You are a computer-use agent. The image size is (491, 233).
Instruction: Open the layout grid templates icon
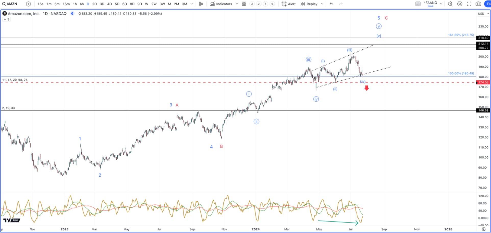click(244, 4)
